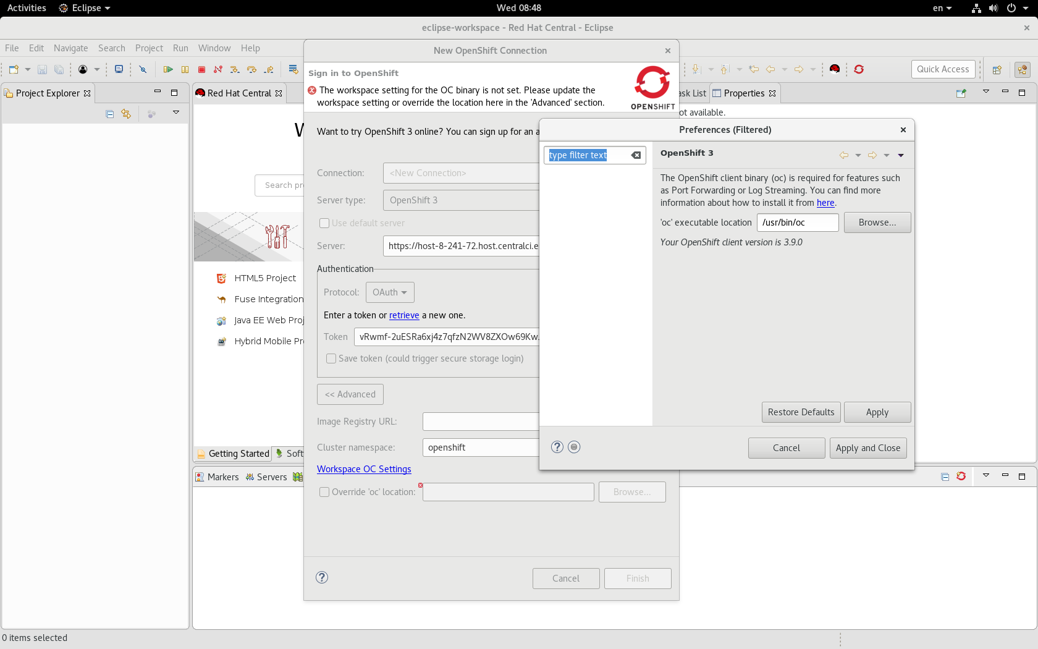Switch to the Properties tab
The height and width of the screenshot is (649, 1038).
[x=744, y=93]
